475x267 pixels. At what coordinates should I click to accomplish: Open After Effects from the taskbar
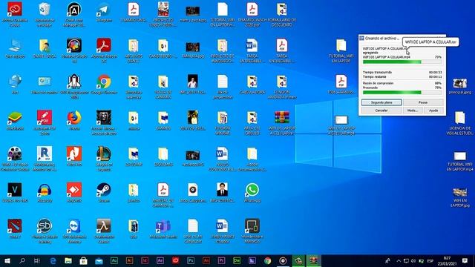pos(160,260)
